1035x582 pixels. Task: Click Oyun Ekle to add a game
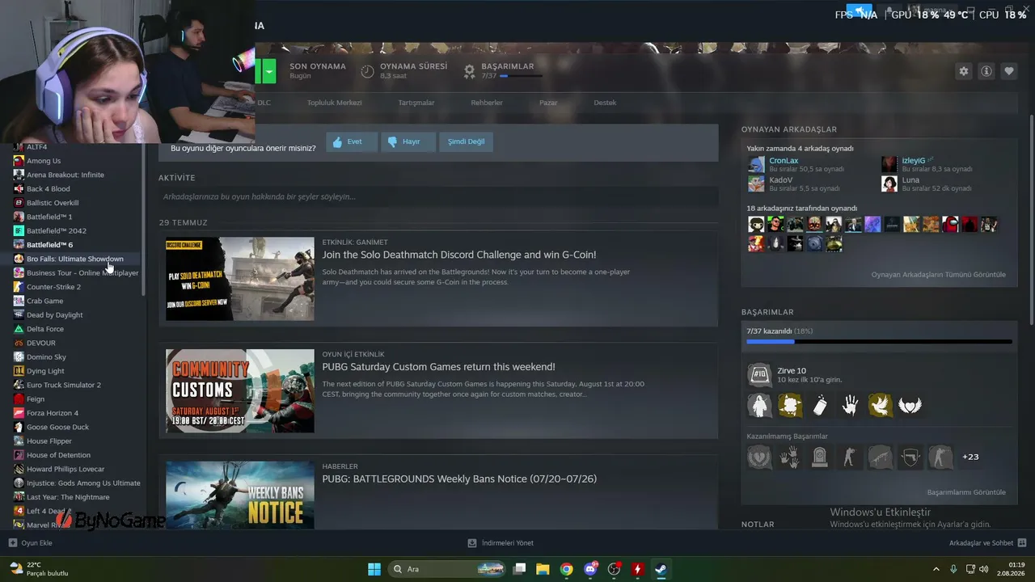[31, 543]
